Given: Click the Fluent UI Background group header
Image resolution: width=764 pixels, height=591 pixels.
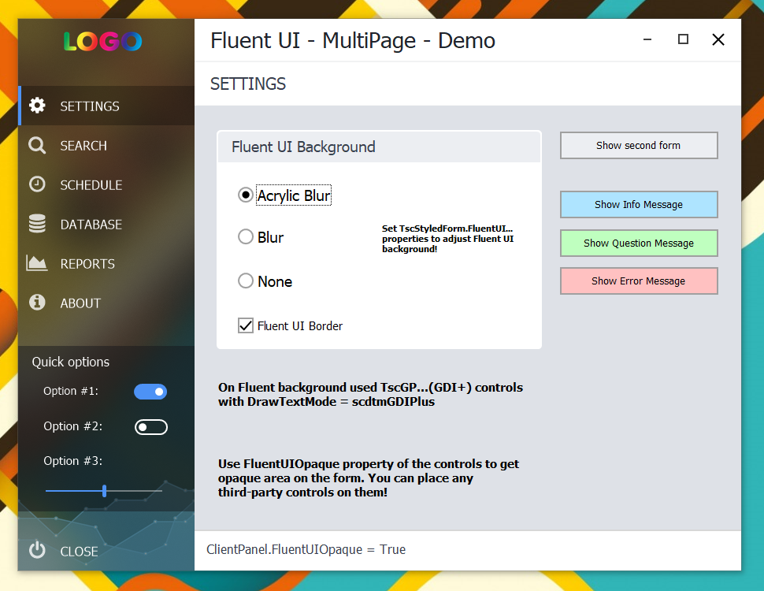Looking at the screenshot, I should (x=379, y=147).
